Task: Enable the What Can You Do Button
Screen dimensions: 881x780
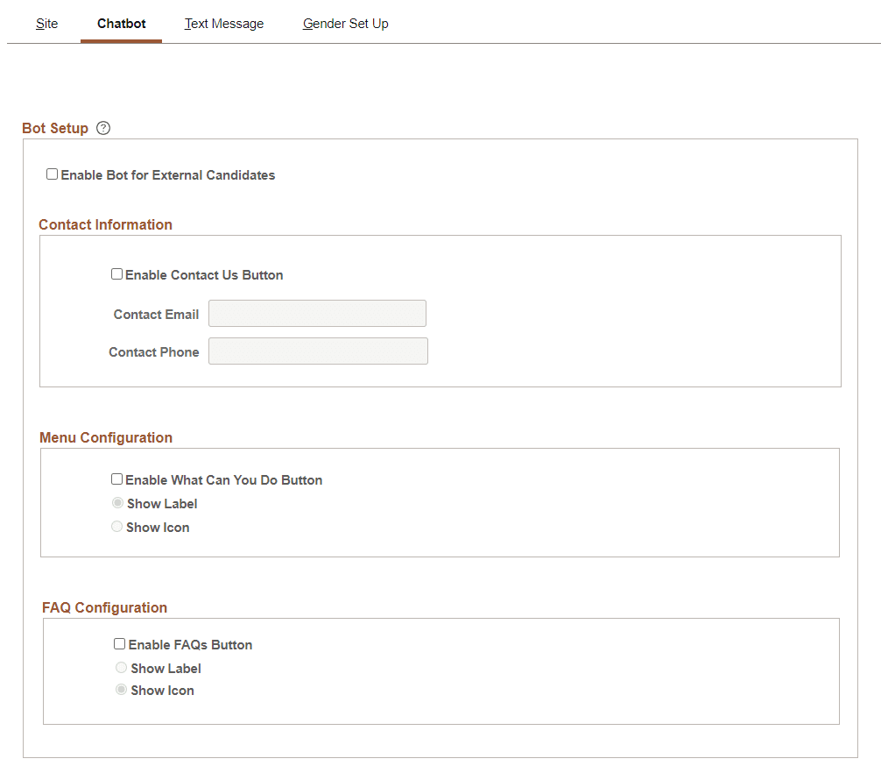Action: [116, 479]
